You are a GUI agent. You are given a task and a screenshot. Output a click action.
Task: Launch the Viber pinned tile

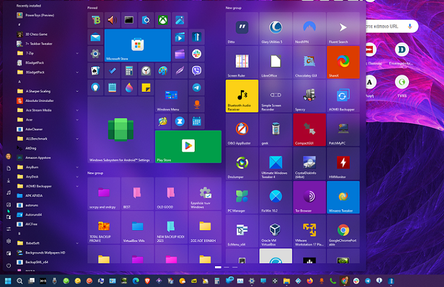[x=197, y=71]
